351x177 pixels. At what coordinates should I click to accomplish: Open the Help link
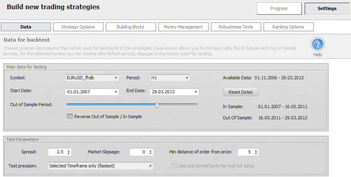(x=317, y=54)
